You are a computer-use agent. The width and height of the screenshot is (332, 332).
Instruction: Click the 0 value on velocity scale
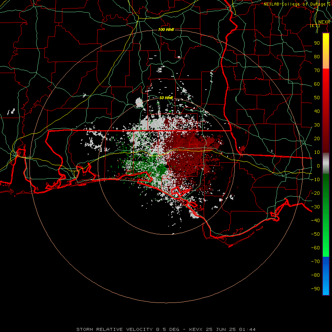(318, 166)
